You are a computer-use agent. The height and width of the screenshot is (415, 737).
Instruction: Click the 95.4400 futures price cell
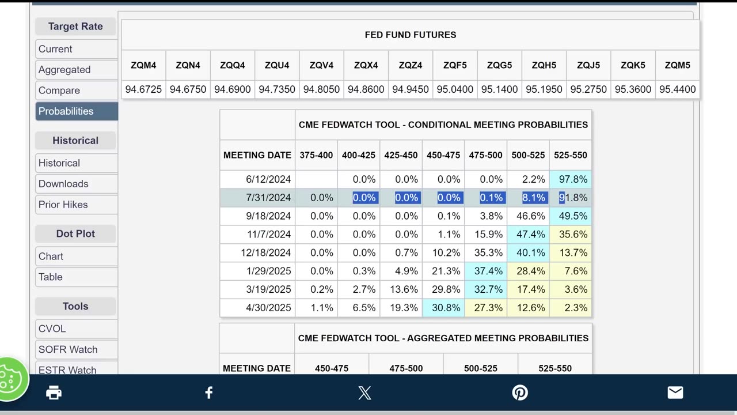pos(677,89)
